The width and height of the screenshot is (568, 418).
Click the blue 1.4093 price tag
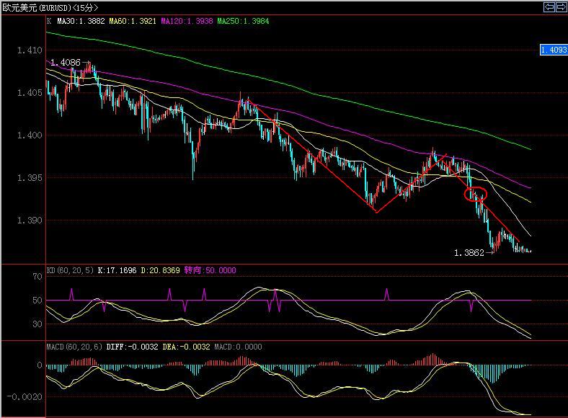(x=554, y=50)
